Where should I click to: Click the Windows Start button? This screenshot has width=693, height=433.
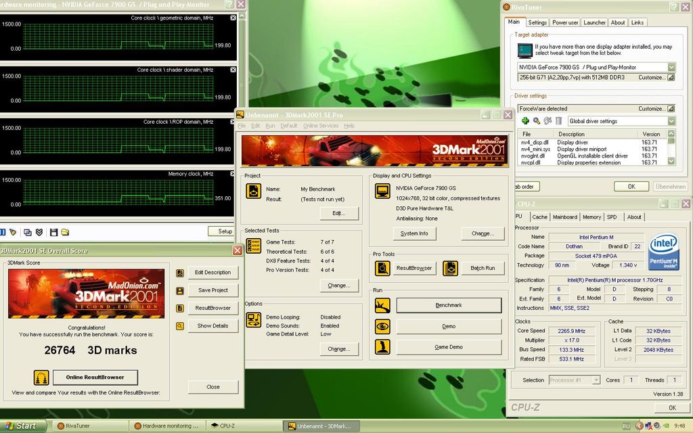pyautogui.click(x=22, y=426)
